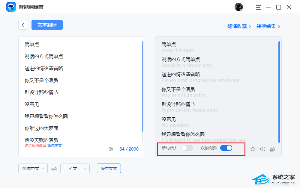Screen dimensions: 300x188
Task: Click source line 简单点
Action: tap(32, 45)
